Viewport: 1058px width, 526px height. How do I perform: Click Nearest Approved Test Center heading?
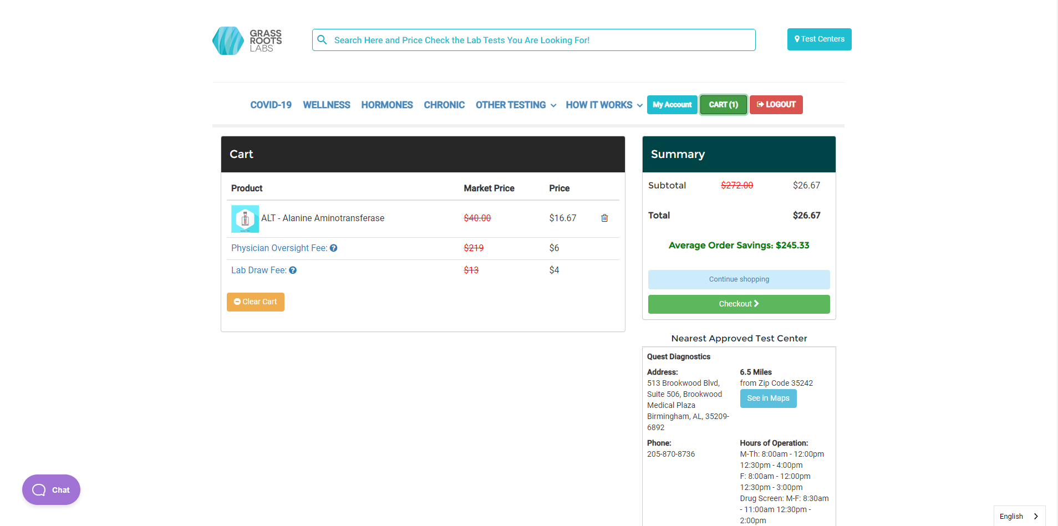[x=739, y=339]
